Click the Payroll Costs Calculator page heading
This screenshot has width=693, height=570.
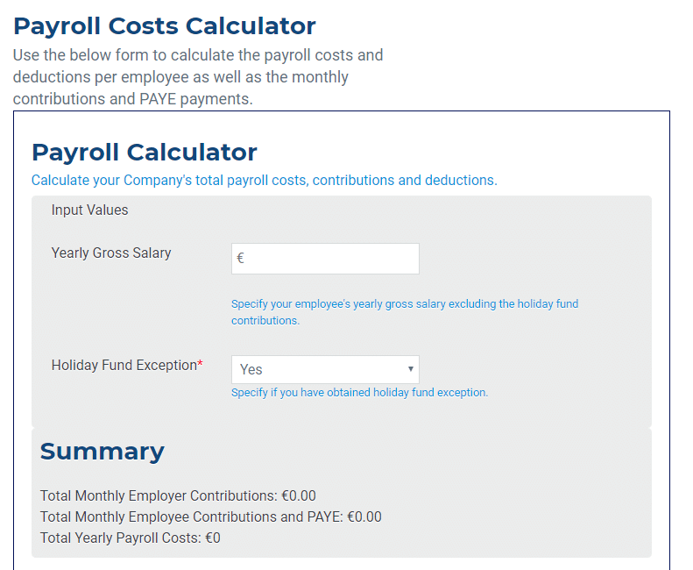(165, 25)
